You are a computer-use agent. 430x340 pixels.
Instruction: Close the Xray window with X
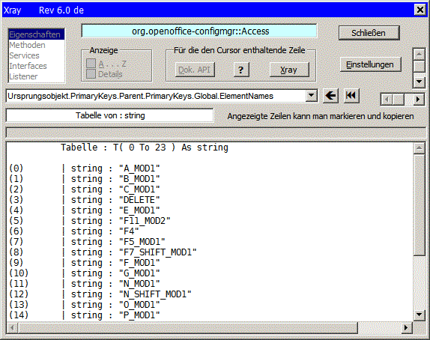[420, 10]
